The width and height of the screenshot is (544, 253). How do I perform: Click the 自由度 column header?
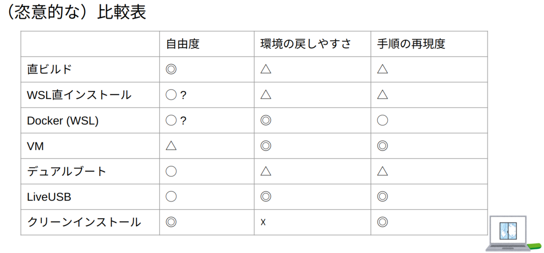tap(183, 44)
